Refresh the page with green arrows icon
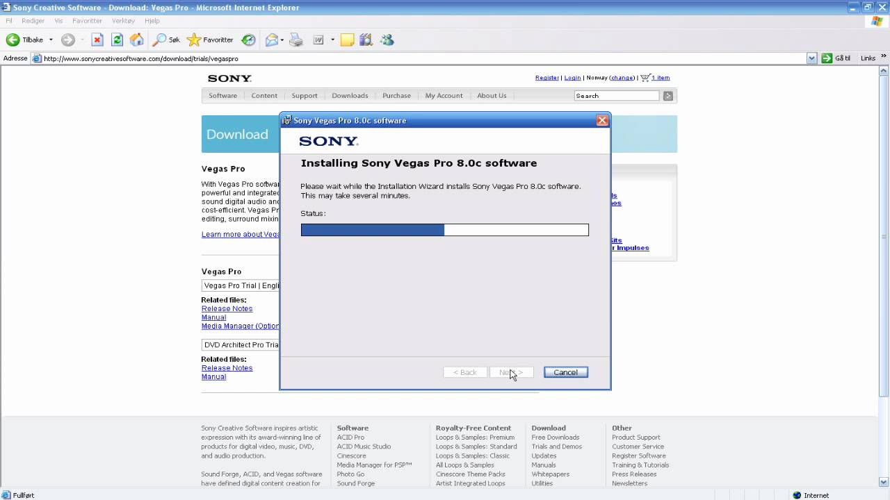 (x=117, y=40)
